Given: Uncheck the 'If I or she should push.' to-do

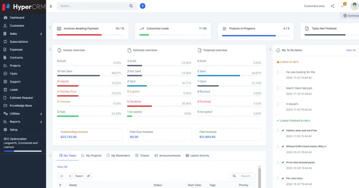Looking at the screenshot, I should (x=283, y=162).
